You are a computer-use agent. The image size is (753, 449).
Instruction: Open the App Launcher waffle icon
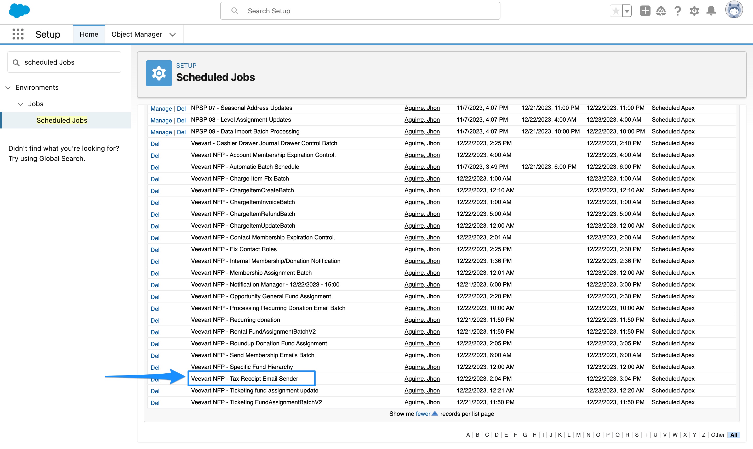point(18,34)
